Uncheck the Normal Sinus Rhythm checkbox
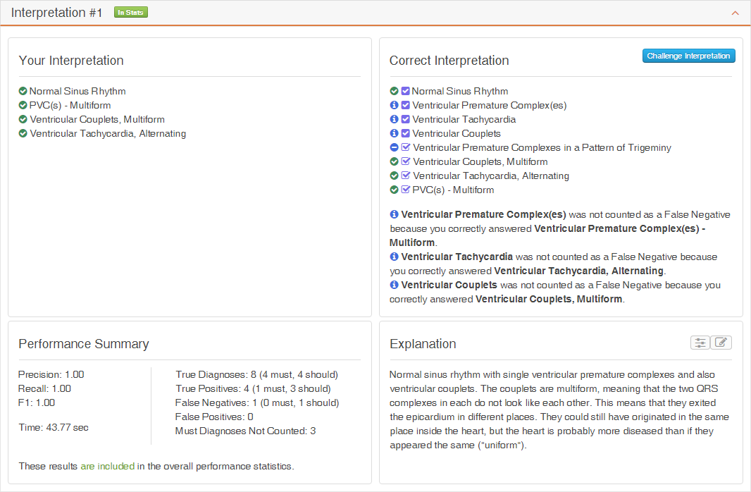The width and height of the screenshot is (751, 492). coord(406,91)
